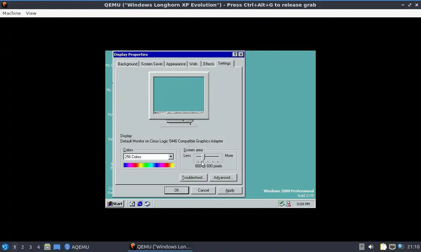Click Unplug or Eject Hardware tray icon
This screenshot has height=252, width=421.
tap(282, 204)
